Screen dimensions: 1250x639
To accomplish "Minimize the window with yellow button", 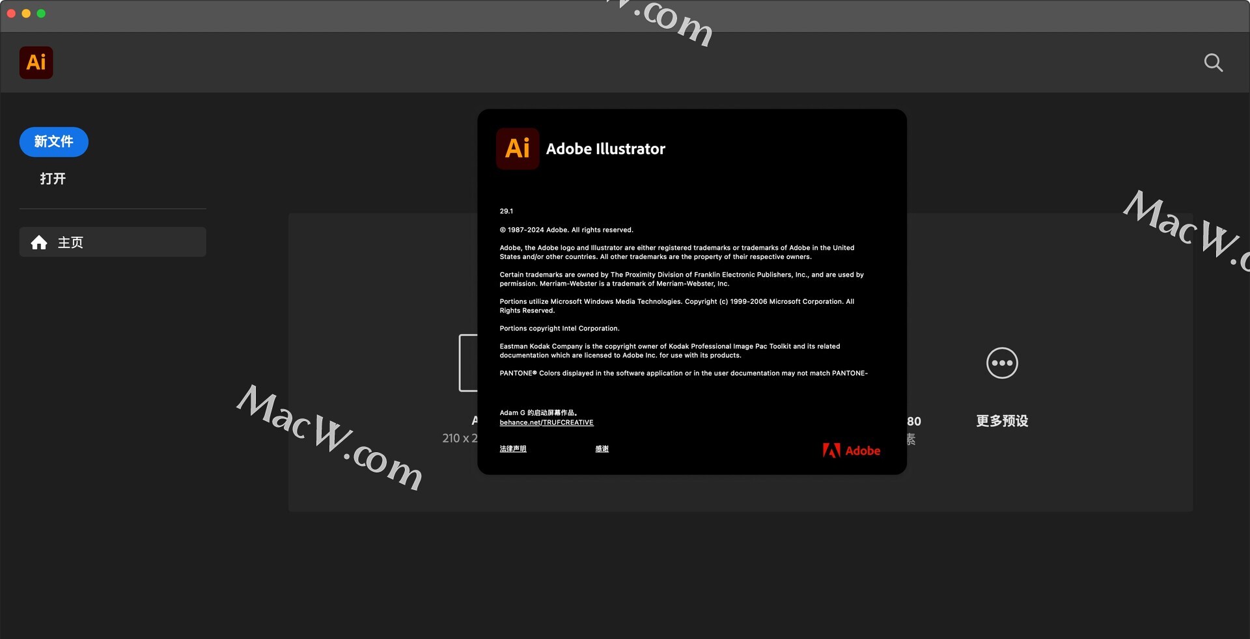I will (26, 14).
